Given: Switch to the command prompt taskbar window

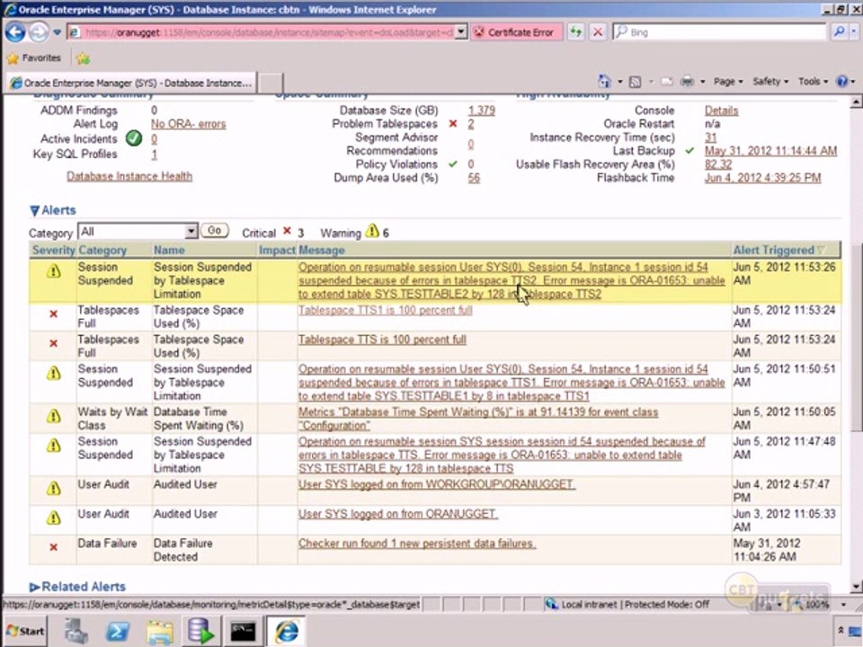Looking at the screenshot, I should [243, 632].
